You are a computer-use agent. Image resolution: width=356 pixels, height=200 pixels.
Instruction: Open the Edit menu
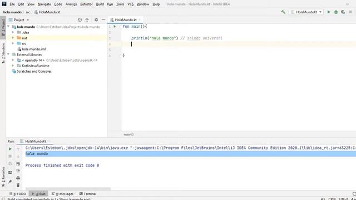[x=21, y=4]
